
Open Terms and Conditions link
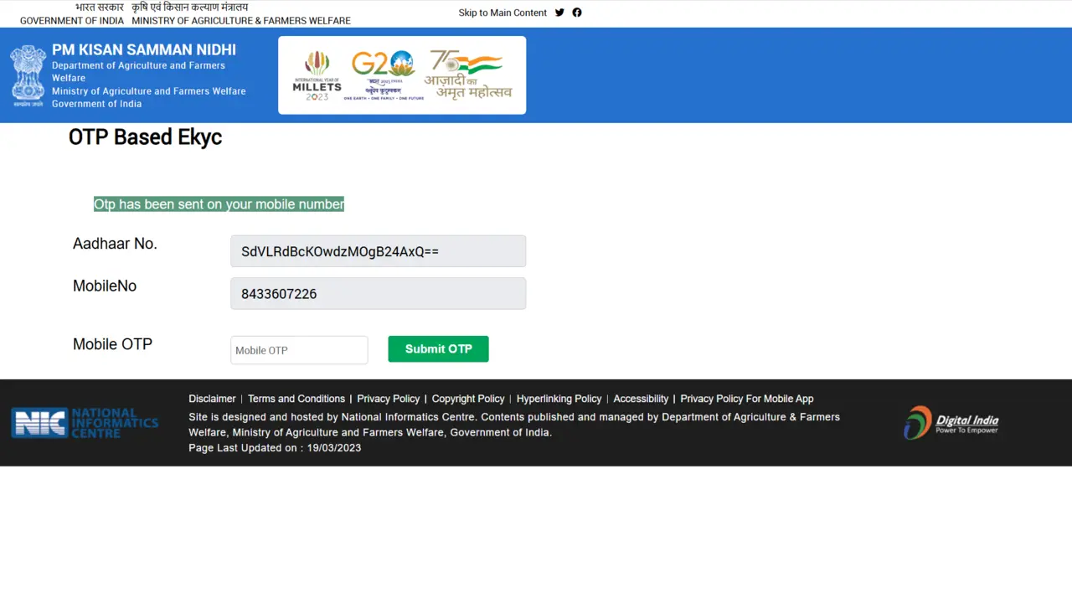[296, 399]
